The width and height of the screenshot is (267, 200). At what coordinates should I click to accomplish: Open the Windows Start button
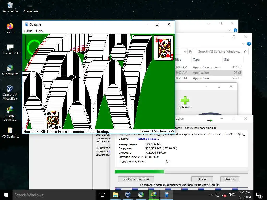6,195
